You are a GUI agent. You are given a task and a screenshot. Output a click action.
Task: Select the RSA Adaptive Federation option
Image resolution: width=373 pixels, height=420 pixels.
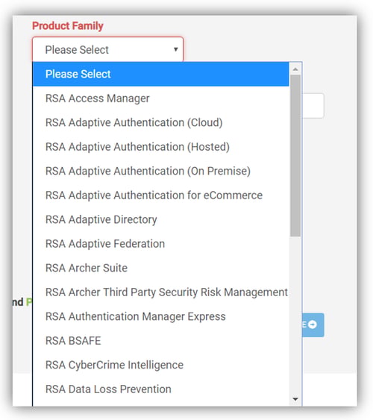[x=160, y=244]
